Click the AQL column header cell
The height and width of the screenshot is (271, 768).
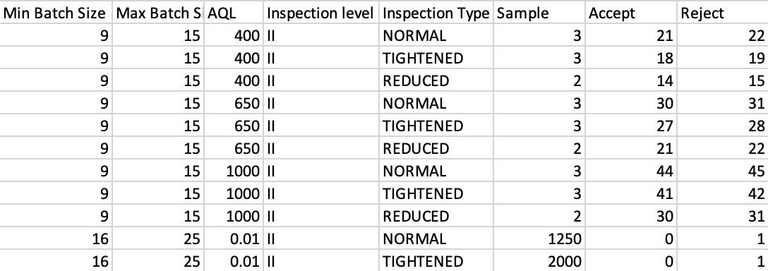pos(234,13)
